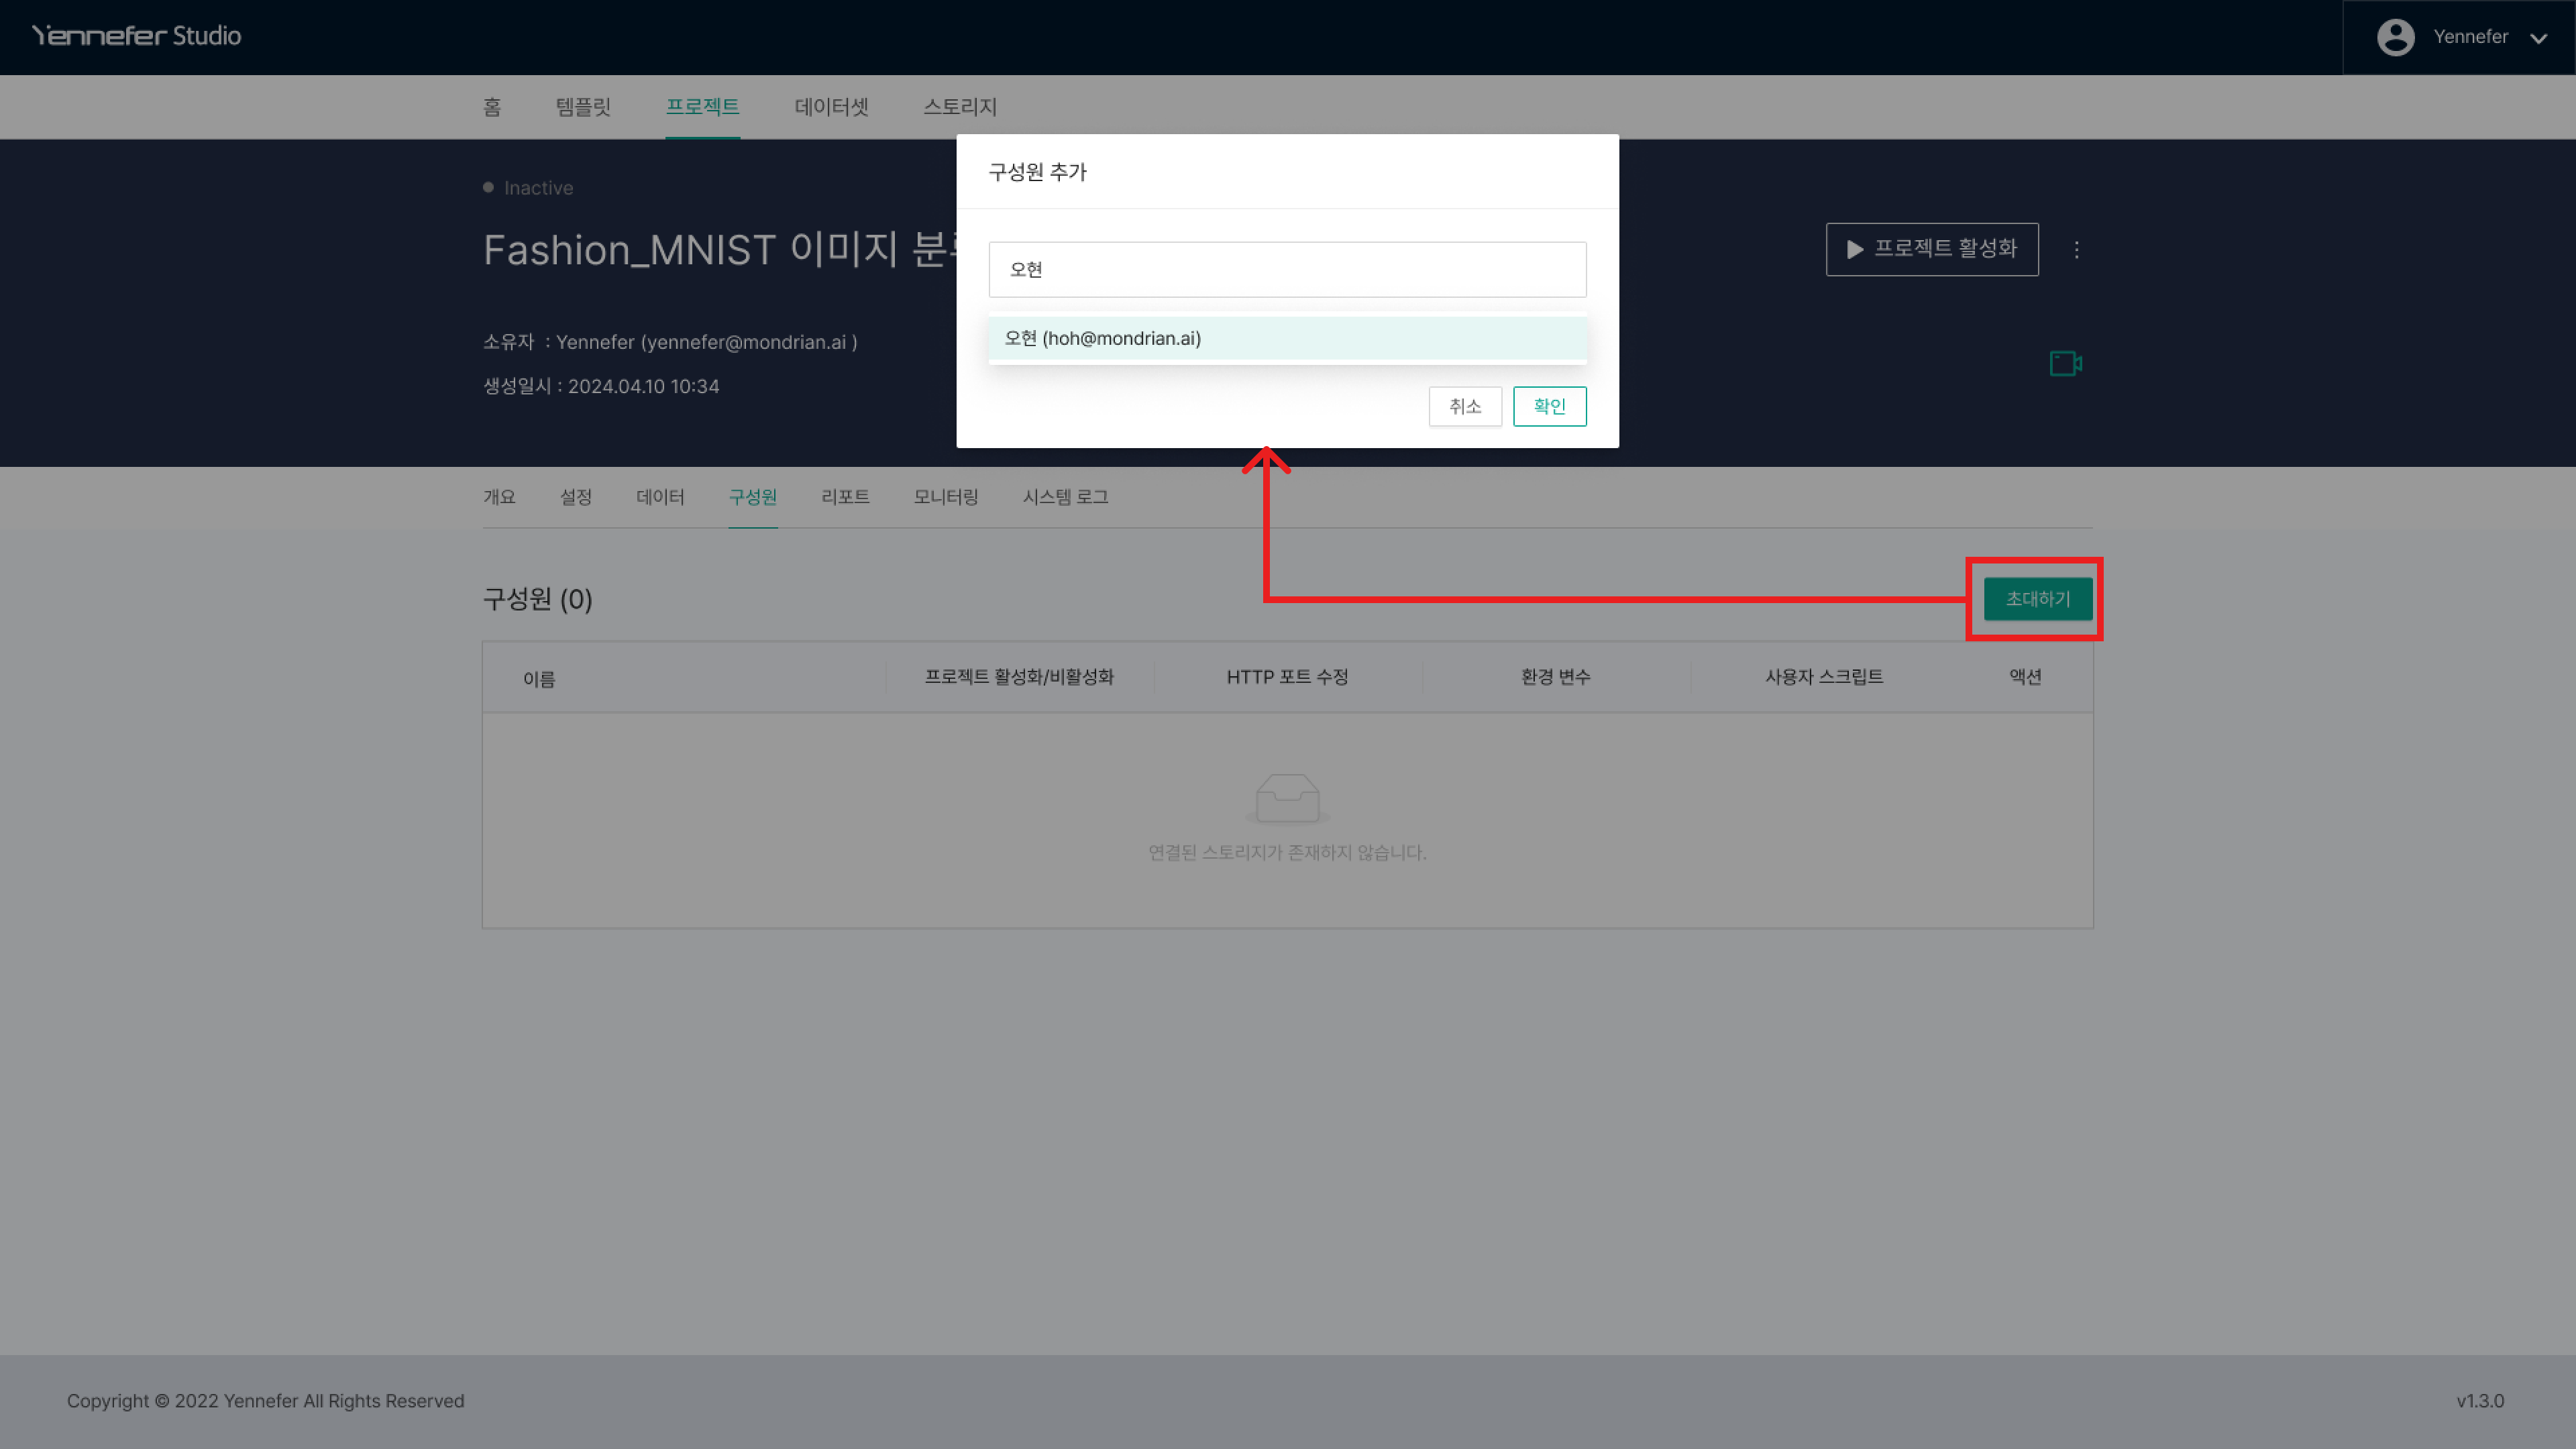
Task: Open the 데이터셋 navigation tab
Action: [831, 107]
